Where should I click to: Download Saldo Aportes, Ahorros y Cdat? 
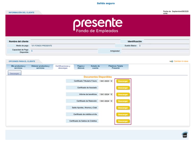[123, 108]
